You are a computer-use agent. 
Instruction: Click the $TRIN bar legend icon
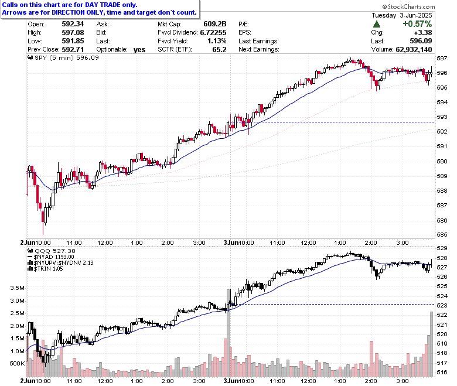pyautogui.click(x=30, y=269)
